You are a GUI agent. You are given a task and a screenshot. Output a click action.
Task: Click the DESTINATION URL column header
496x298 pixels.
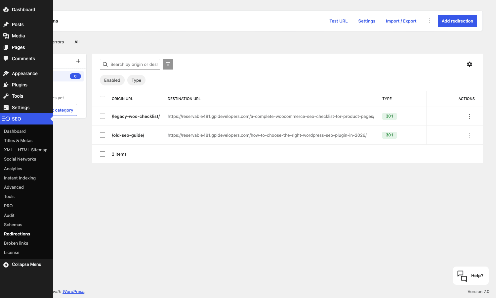184,99
